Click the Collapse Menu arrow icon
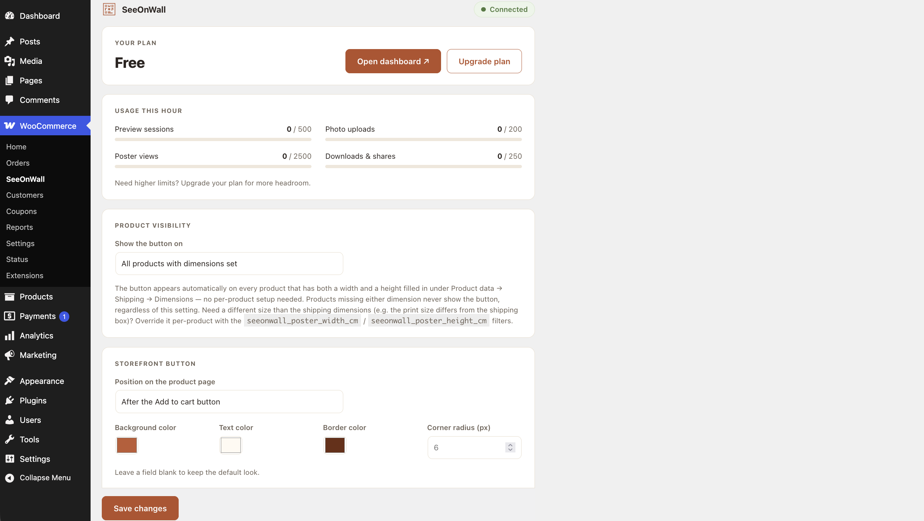This screenshot has height=521, width=924. [10, 478]
